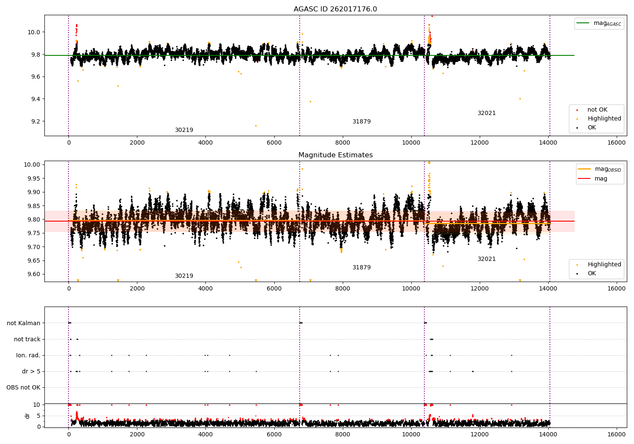Select the Highlighted legend entry in Magnitude Estimates plot
Image resolution: width=634 pixels, height=444 pixels.
click(x=599, y=265)
